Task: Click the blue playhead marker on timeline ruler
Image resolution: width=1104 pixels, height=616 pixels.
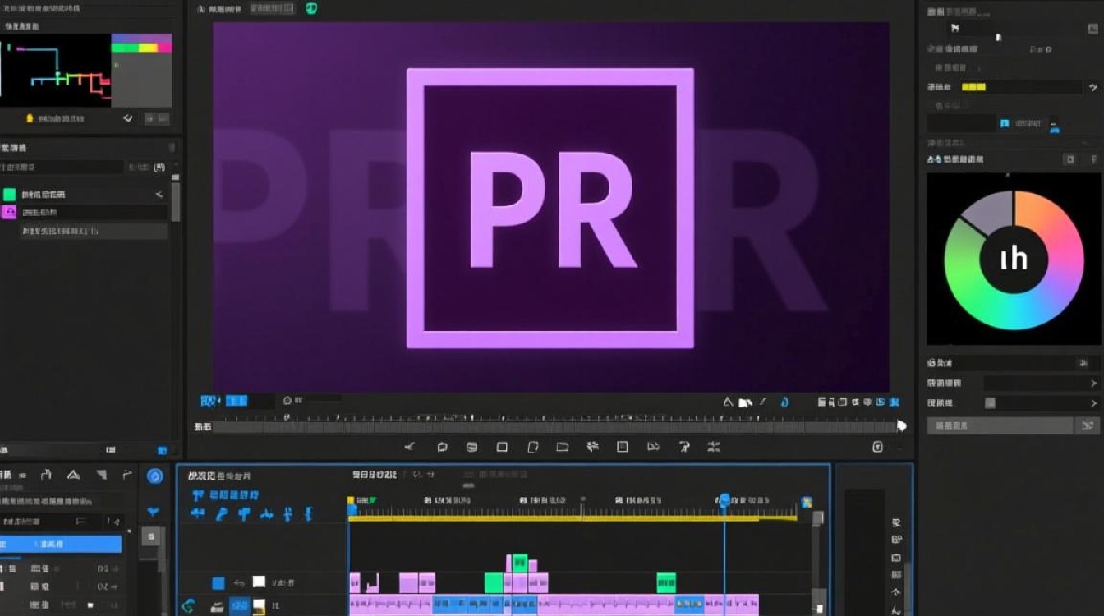Action: coord(724,500)
